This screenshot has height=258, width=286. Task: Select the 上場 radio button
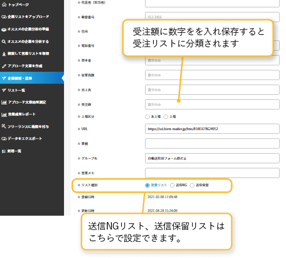click(x=166, y=117)
